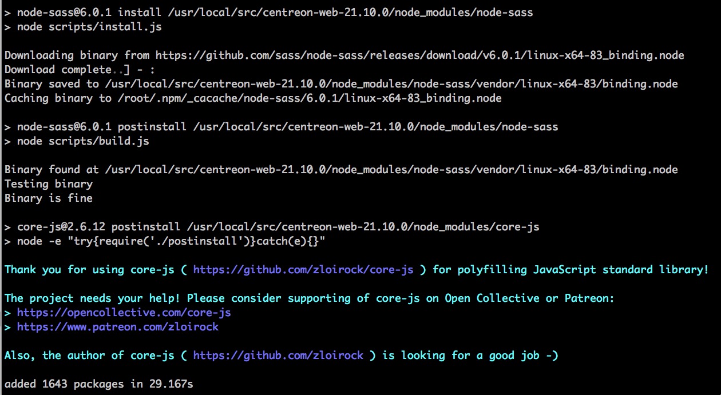
Task: Click the 'Binary is fine' line
Action: point(48,198)
